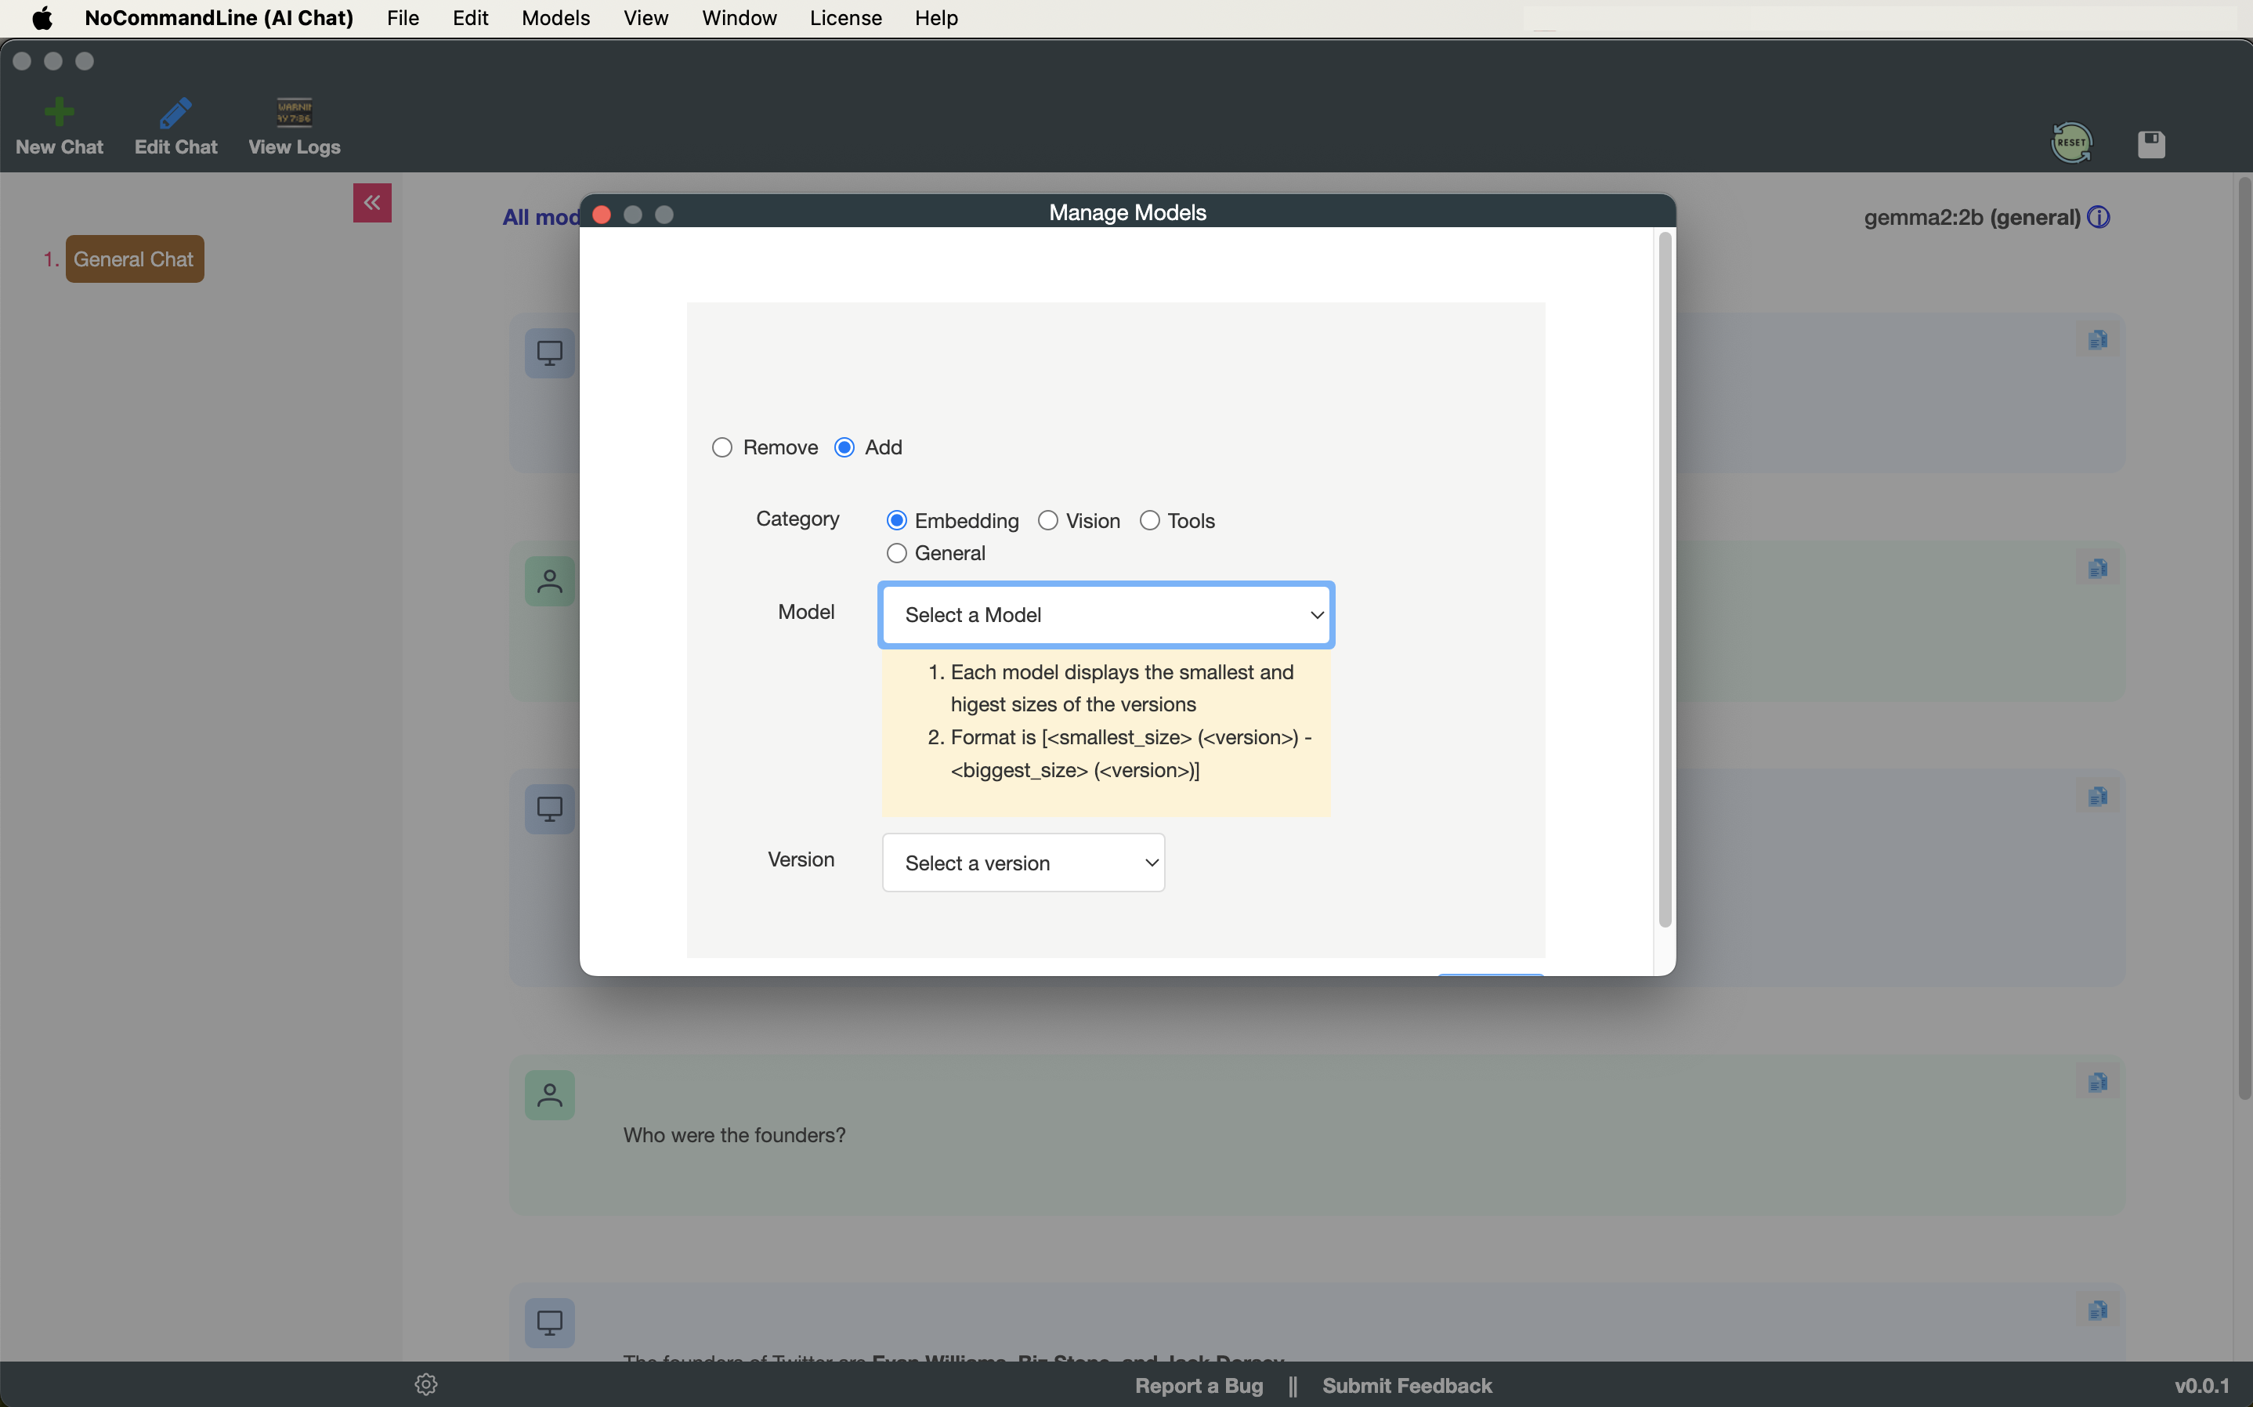Click the user avatar beside 'Who were the founders?'

click(x=550, y=1095)
